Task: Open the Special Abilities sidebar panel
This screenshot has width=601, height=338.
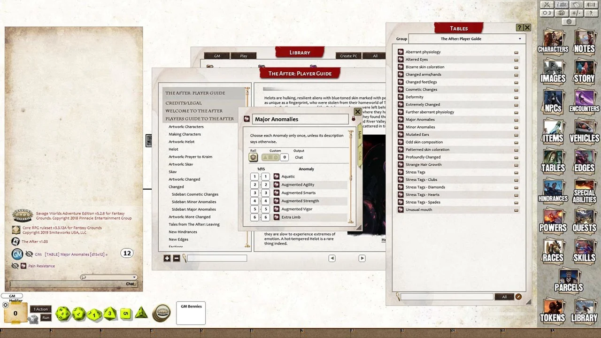Action: tap(584, 192)
